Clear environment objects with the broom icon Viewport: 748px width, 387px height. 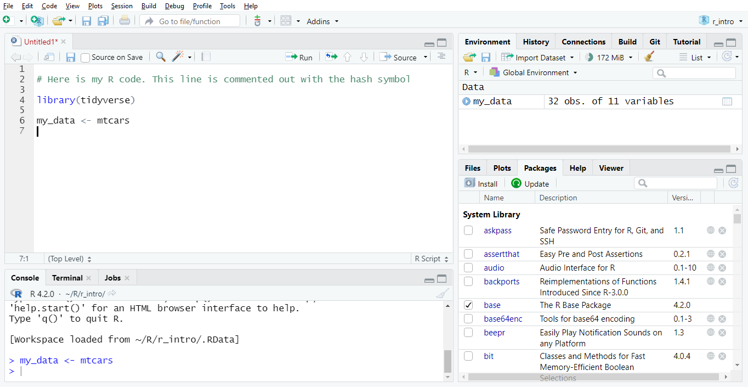649,57
